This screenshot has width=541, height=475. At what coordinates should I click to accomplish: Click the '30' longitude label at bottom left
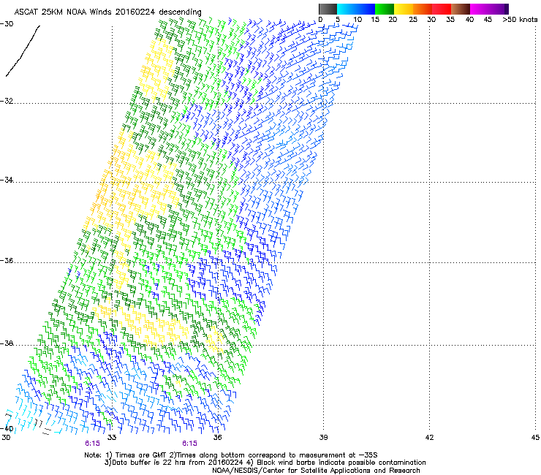pyautogui.click(x=6, y=438)
